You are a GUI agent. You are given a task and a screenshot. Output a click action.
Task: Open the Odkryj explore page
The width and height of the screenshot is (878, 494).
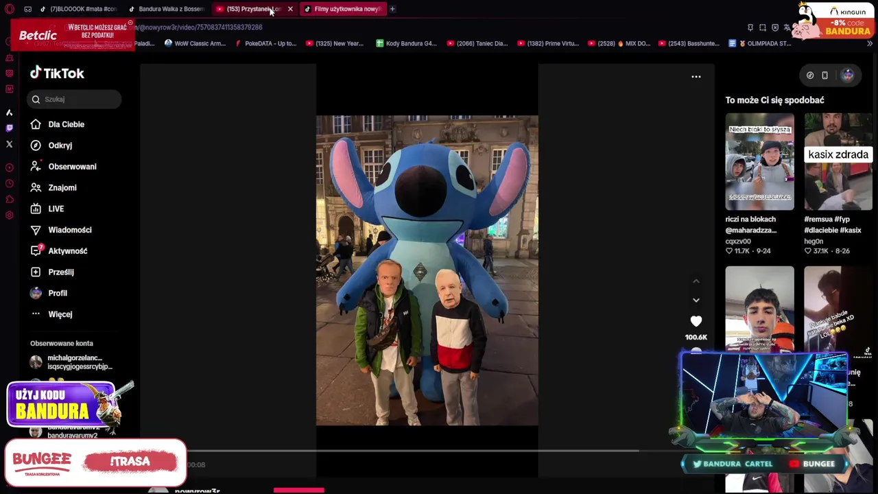coord(51,145)
